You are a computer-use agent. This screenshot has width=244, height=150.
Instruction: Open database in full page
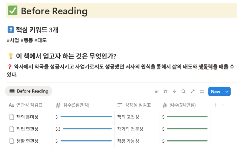point(193,92)
